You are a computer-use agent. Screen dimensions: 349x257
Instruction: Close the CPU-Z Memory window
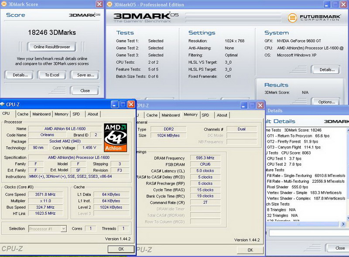coord(260,105)
